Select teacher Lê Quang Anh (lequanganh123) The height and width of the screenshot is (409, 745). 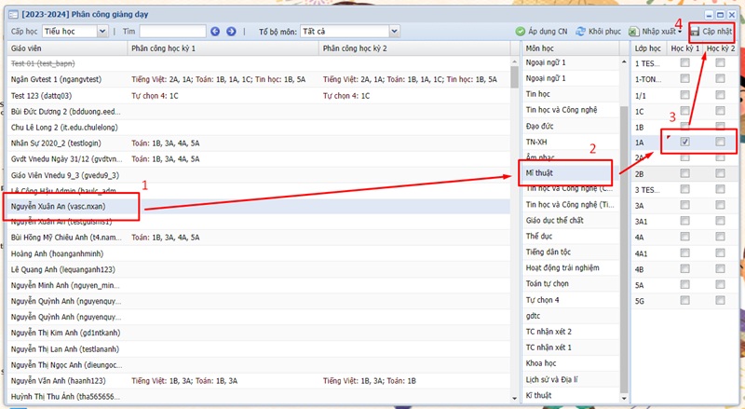63,269
